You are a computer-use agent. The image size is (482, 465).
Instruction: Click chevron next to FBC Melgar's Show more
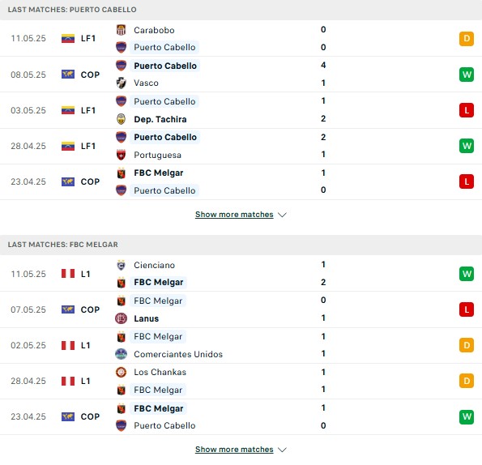click(282, 450)
